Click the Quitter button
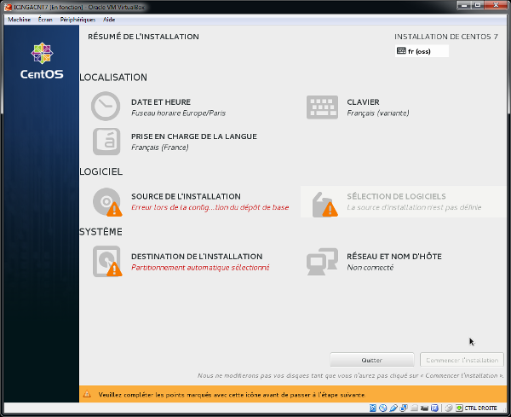 click(x=372, y=360)
